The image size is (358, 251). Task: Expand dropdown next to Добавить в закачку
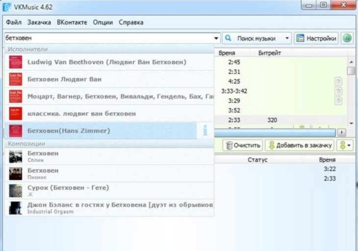coord(345,145)
